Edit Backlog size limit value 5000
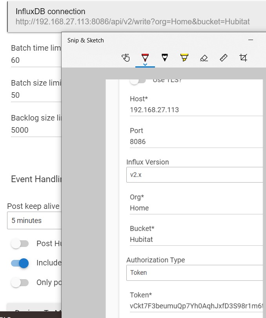 (36, 130)
